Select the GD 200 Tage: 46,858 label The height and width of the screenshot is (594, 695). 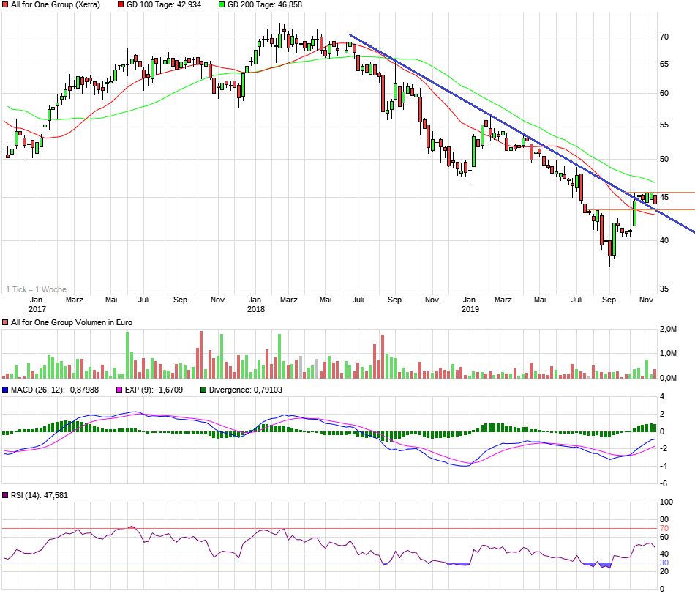264,4
